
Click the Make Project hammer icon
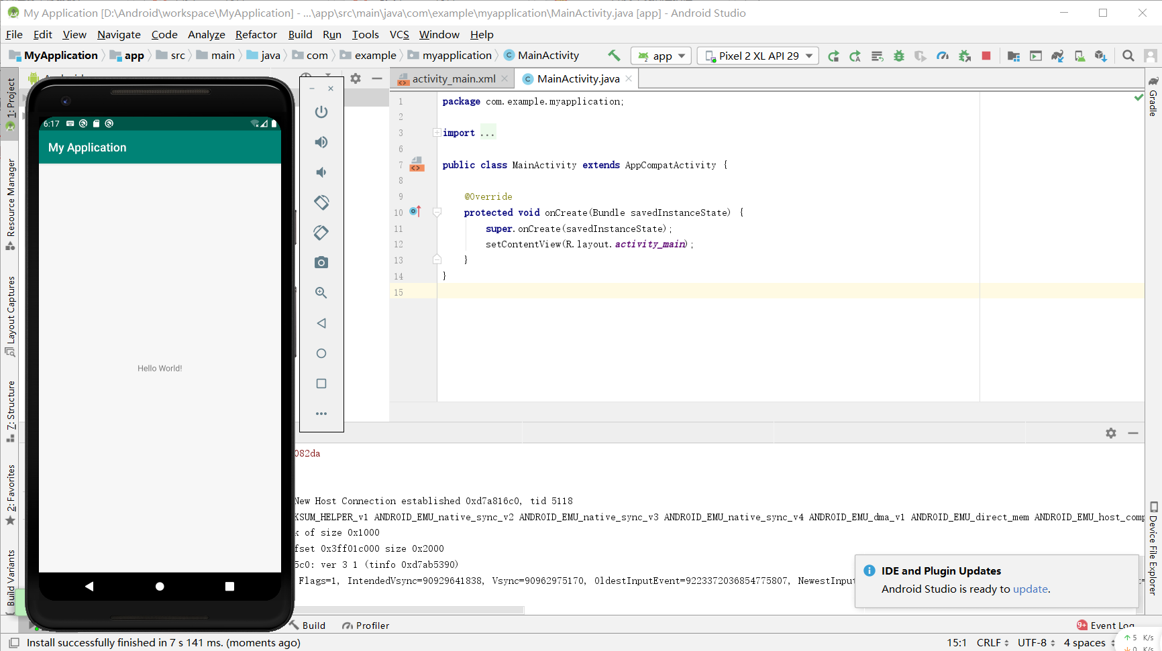(614, 56)
